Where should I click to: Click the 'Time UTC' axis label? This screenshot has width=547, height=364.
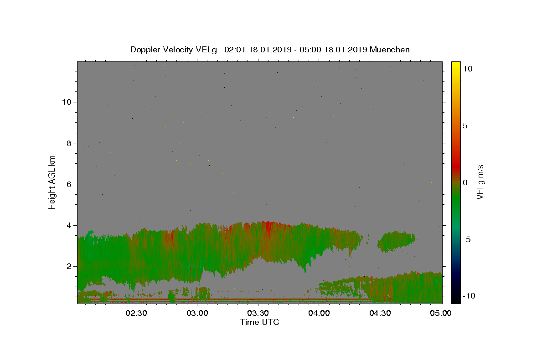tap(259, 322)
